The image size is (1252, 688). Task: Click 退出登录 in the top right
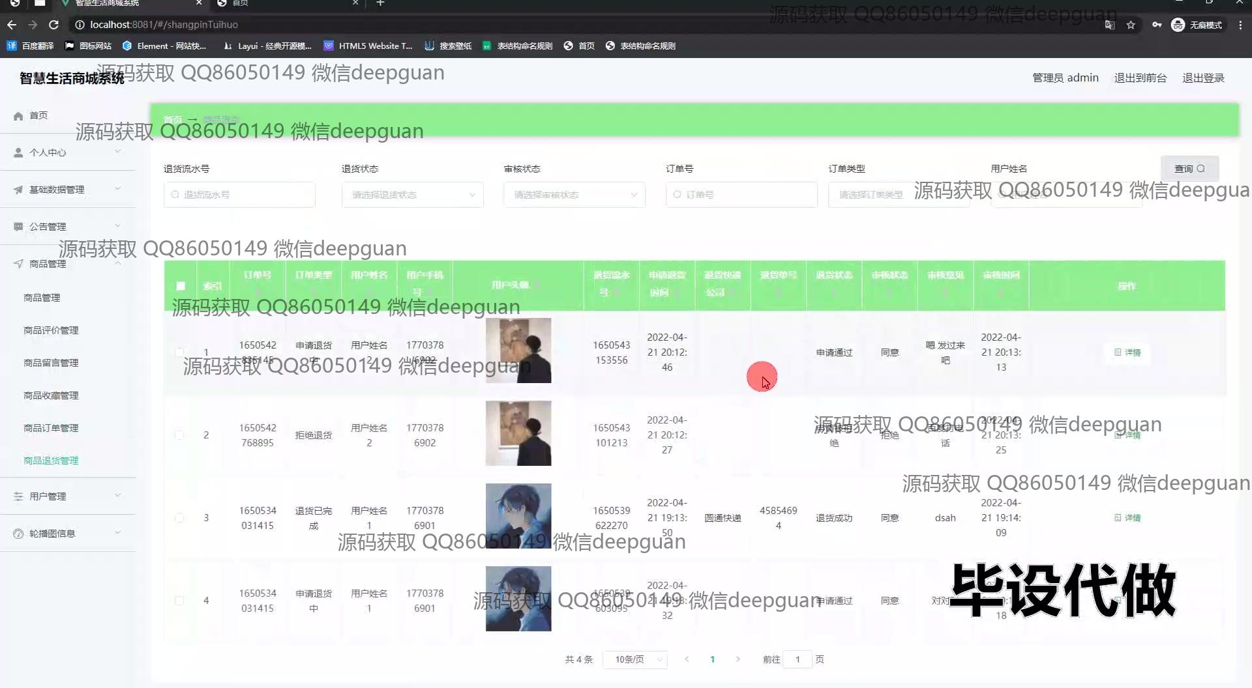1203,78
